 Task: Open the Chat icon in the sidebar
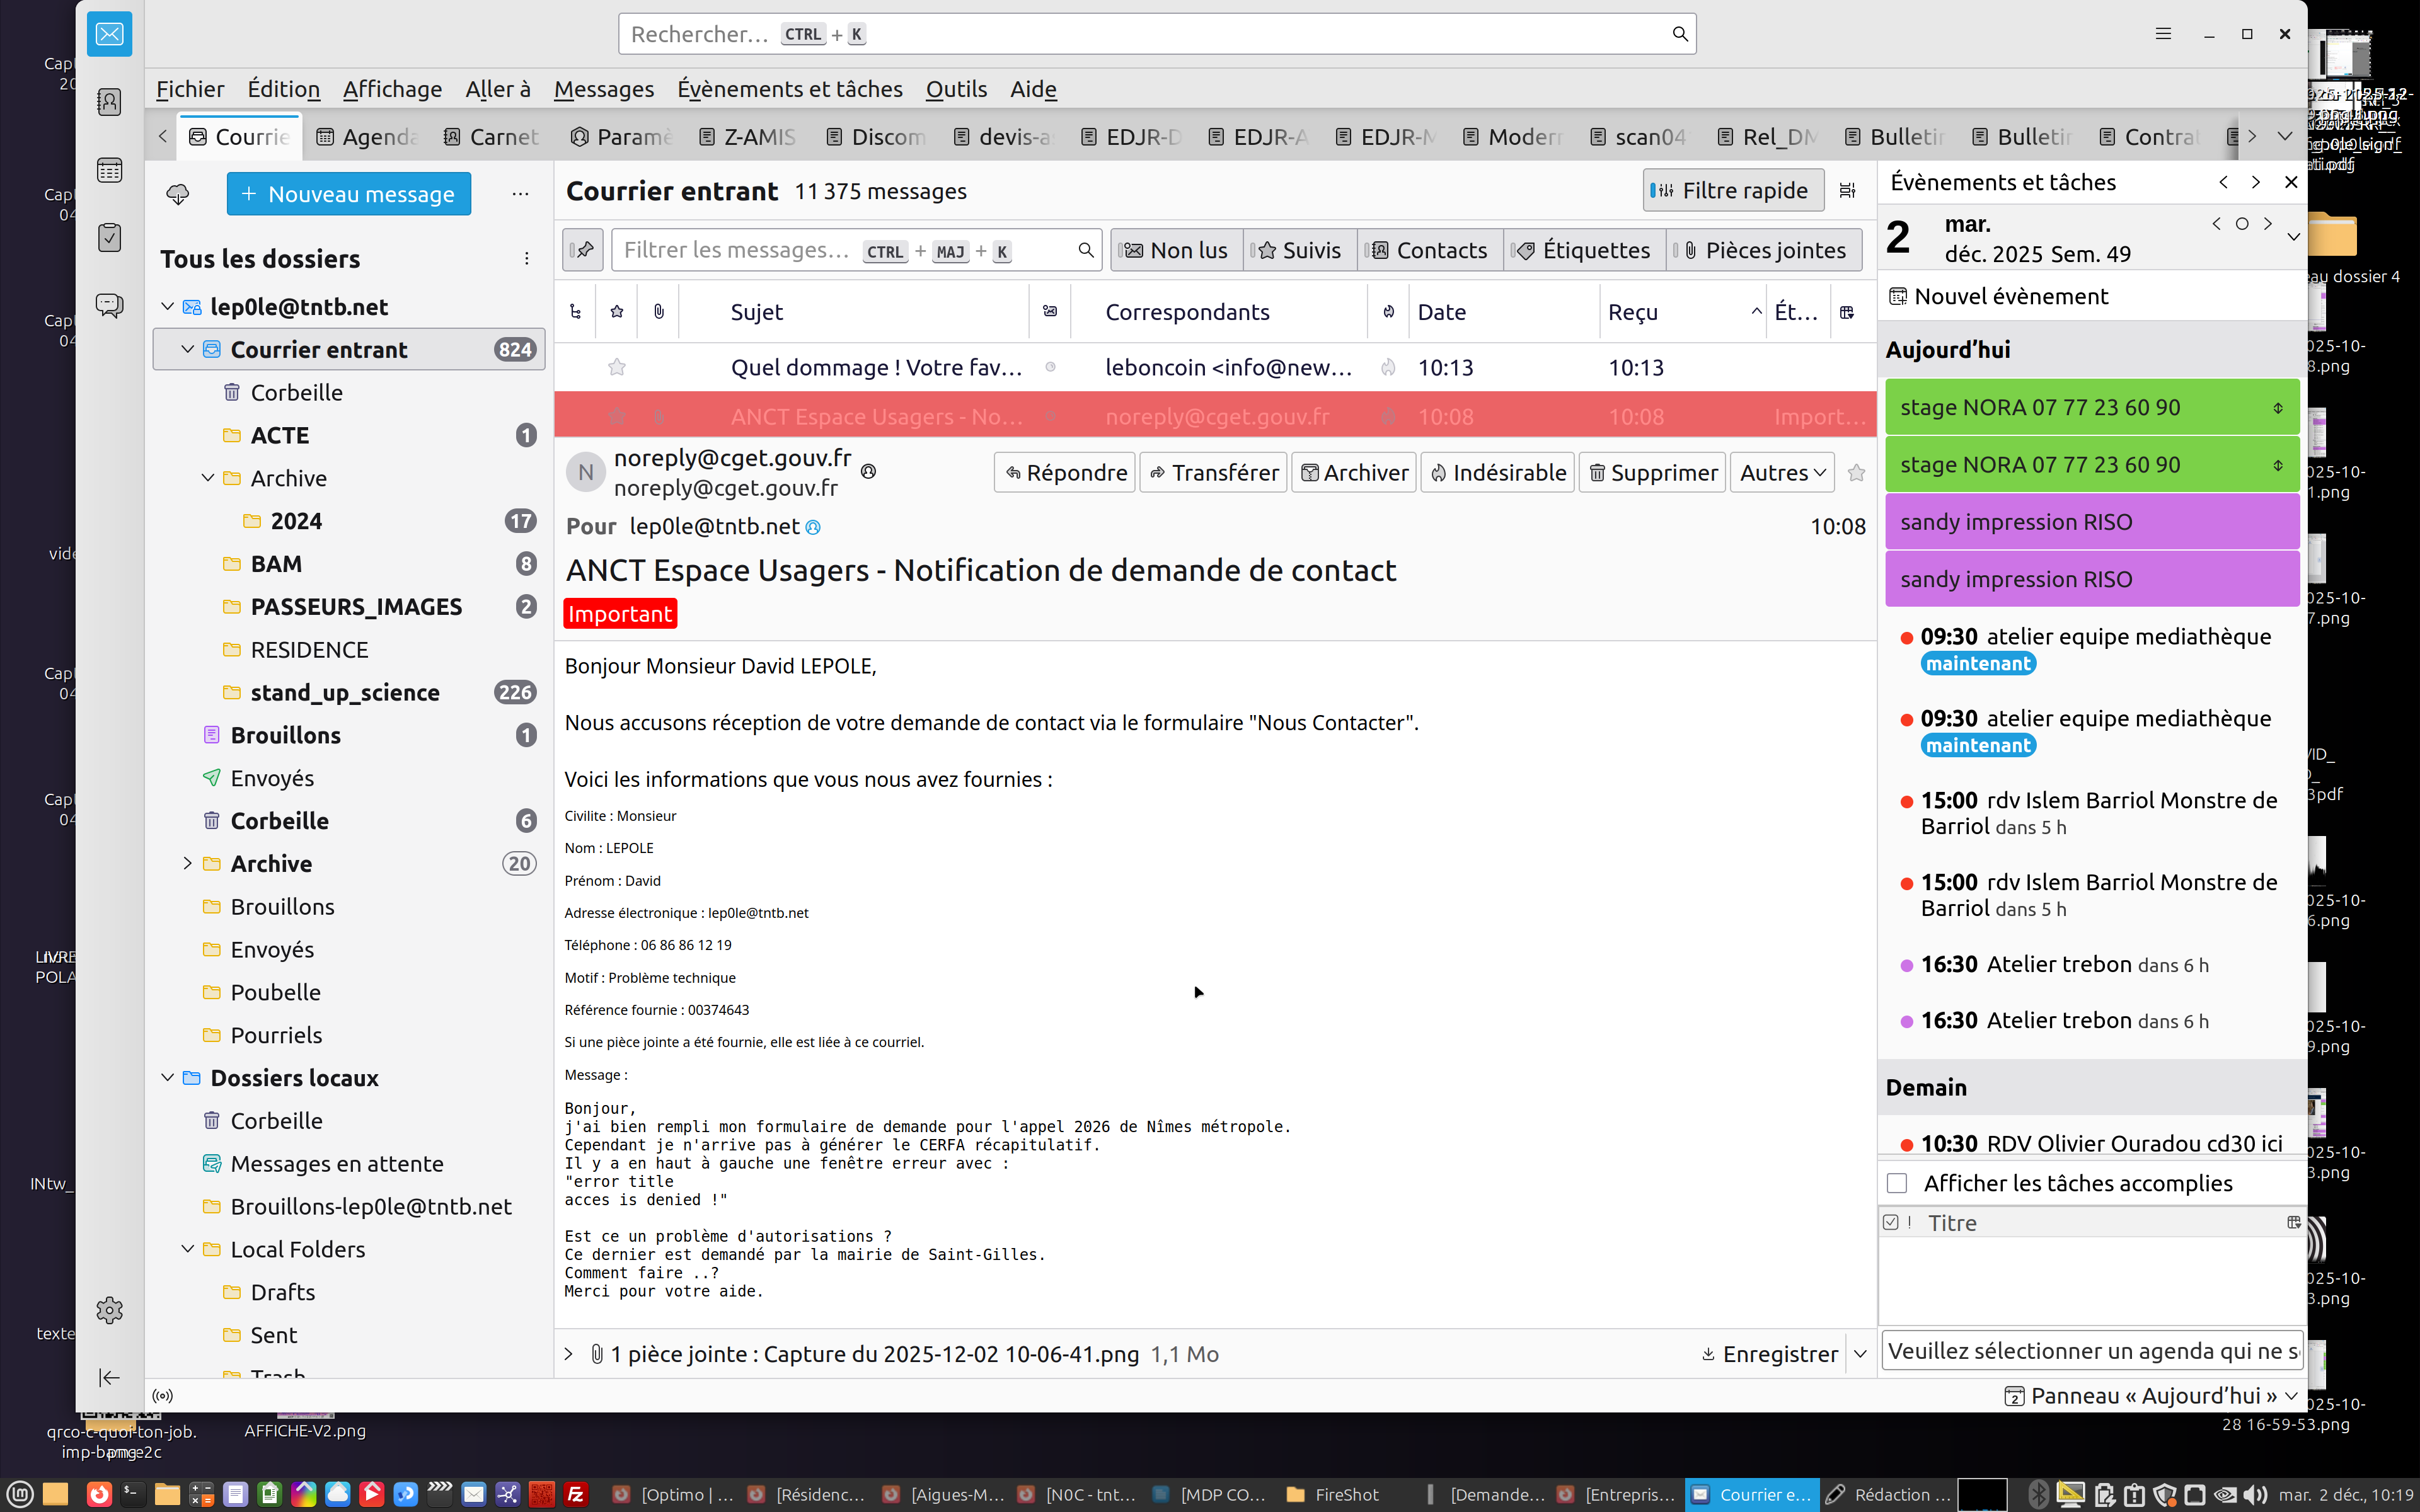[x=109, y=305]
